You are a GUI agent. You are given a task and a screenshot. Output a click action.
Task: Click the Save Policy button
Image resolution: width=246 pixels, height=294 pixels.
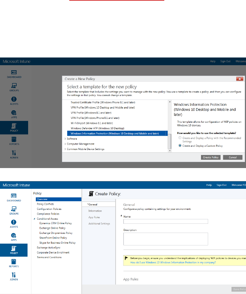coord(239,289)
